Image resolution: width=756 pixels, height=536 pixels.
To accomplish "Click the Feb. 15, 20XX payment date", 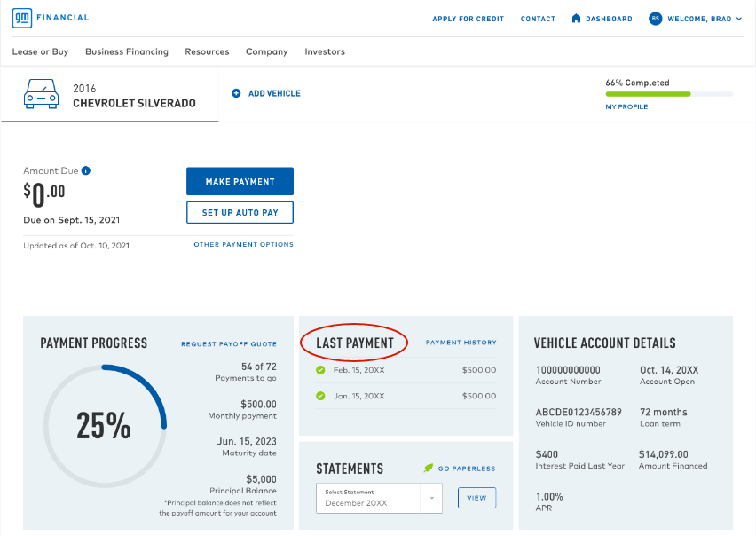I will tap(358, 370).
